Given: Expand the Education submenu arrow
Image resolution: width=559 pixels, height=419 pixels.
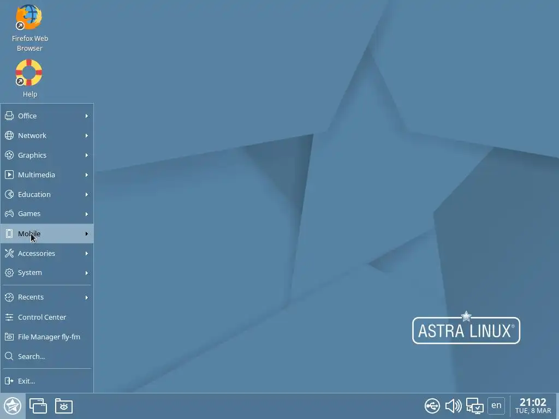Looking at the screenshot, I should 87,194.
